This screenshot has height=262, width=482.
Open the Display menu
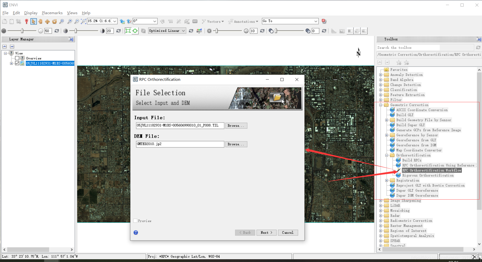[31, 13]
